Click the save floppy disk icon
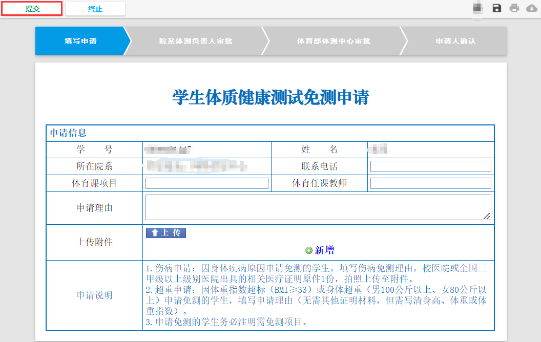The width and height of the screenshot is (541, 342). click(496, 8)
